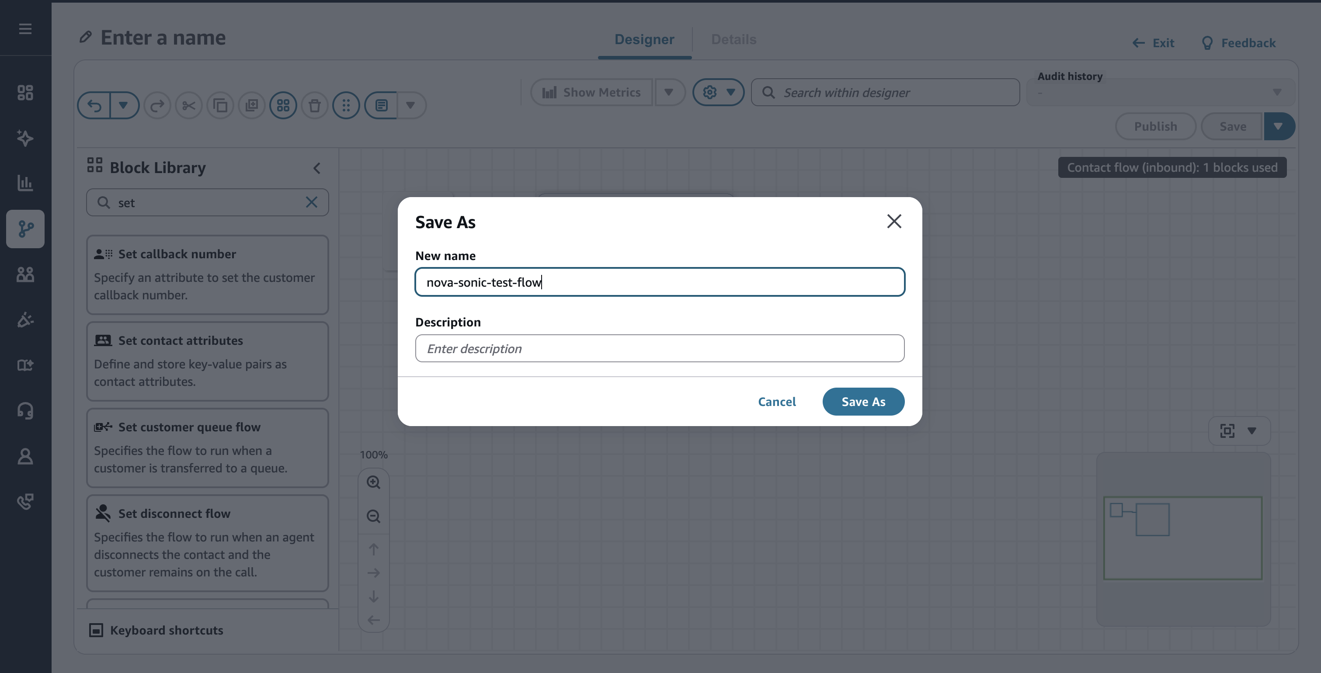
Task: Click the undo arrow icon in toolbar
Action: point(94,106)
